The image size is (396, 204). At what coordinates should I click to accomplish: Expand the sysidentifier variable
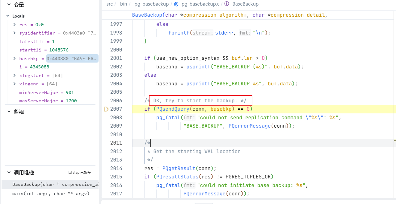click(15, 33)
